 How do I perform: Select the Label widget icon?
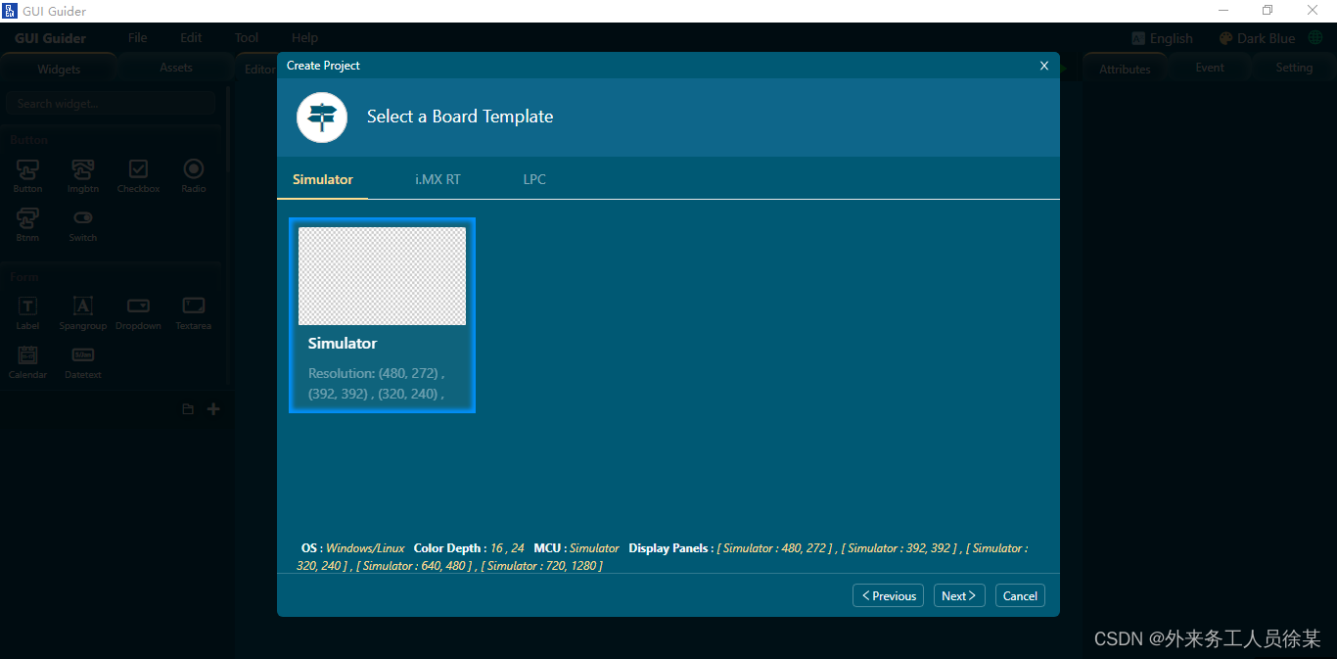[27, 306]
